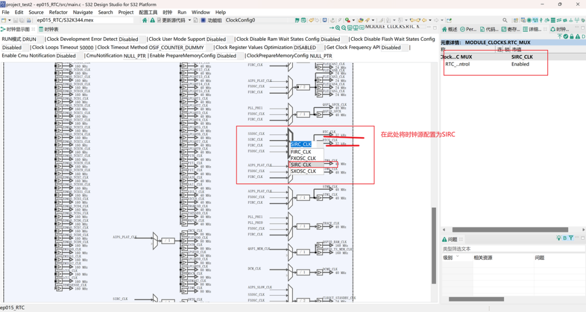Click the diagram vertical scrollbar
The image size is (586, 312).
coord(434,244)
